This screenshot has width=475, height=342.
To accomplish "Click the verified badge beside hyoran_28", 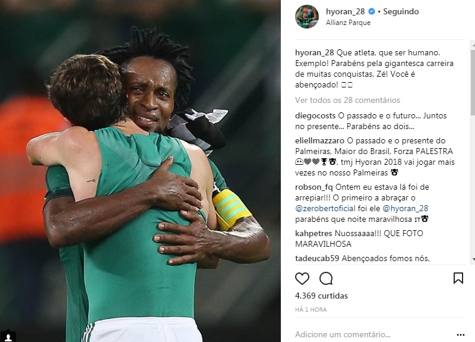I will coord(372,11).
